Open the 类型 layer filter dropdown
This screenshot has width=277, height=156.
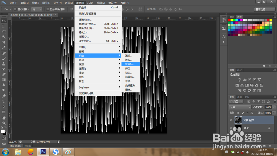point(236,102)
